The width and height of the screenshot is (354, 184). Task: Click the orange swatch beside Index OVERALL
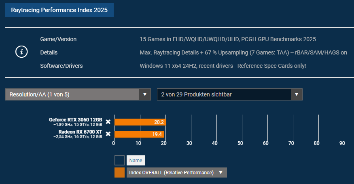(x=119, y=173)
